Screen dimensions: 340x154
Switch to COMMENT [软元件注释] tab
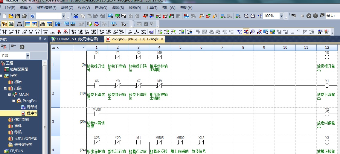[x=77, y=39]
